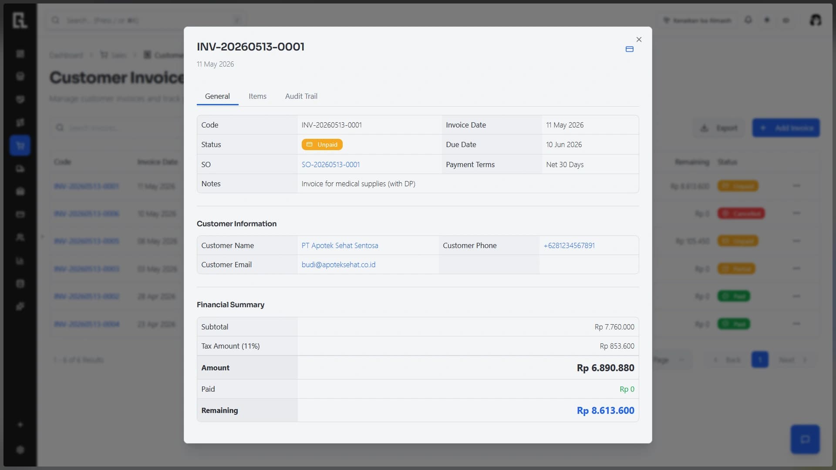Viewport: 836px width, 470px height.
Task: Select the Due Date value 10 Jun 2026
Action: point(564,144)
